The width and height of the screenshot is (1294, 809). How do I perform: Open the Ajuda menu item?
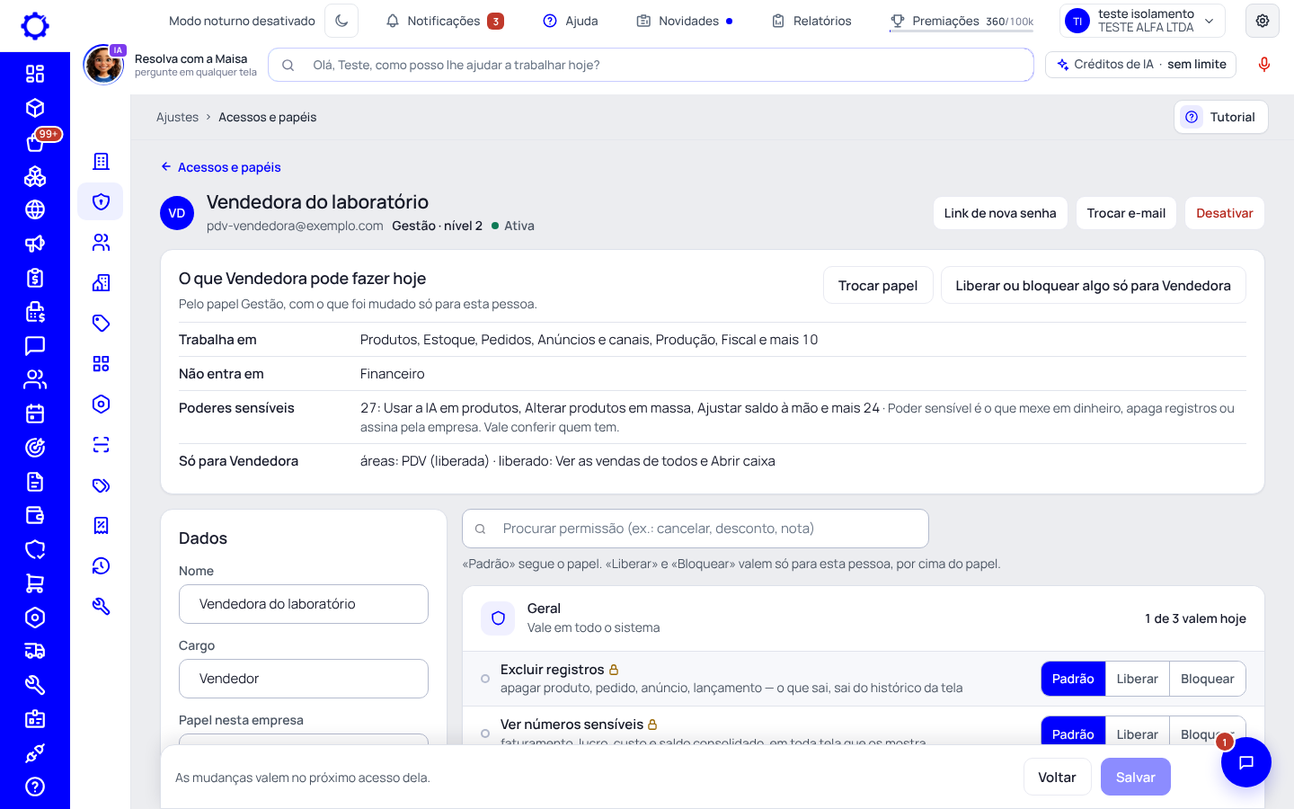[x=571, y=21]
